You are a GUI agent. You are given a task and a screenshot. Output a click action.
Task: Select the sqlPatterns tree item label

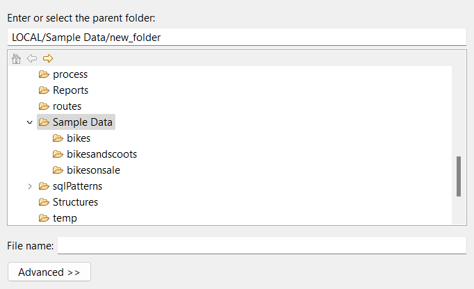pos(78,186)
